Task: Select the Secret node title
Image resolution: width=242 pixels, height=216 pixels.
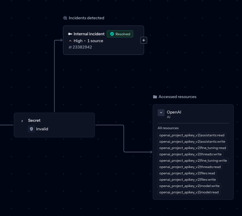Action: [34, 120]
